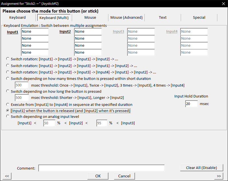Screen dimensions: 228x181
Task: Go to the Text tab
Action: [163, 18]
